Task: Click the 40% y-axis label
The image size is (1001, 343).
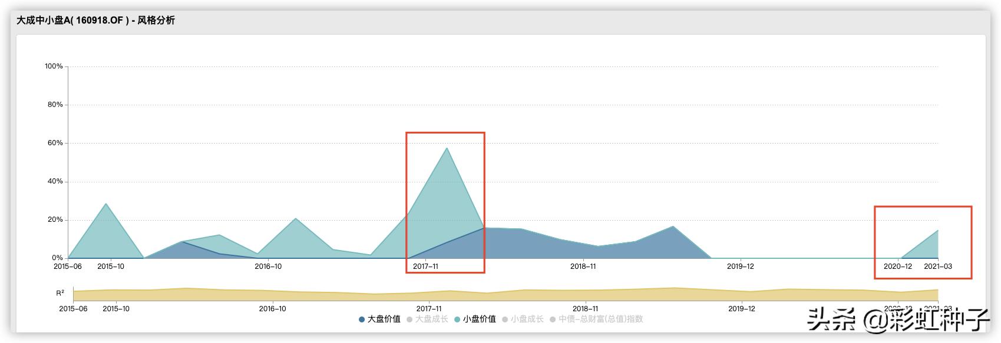Action: 56,181
